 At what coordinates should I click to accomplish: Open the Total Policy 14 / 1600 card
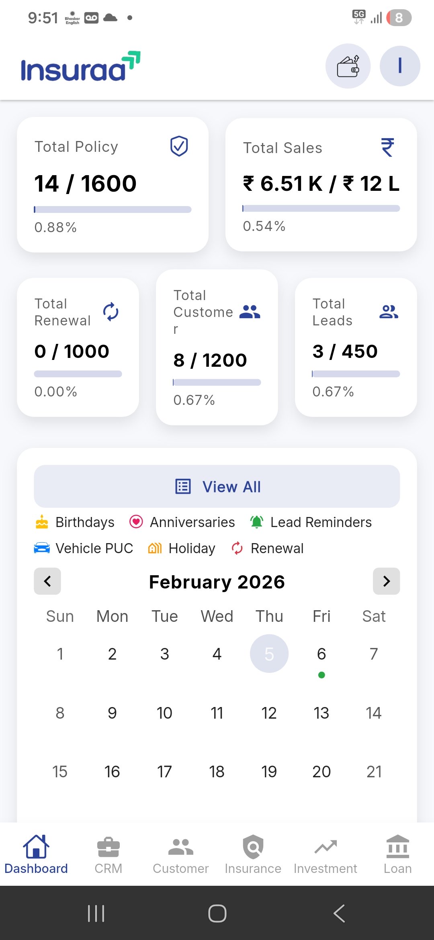click(113, 185)
